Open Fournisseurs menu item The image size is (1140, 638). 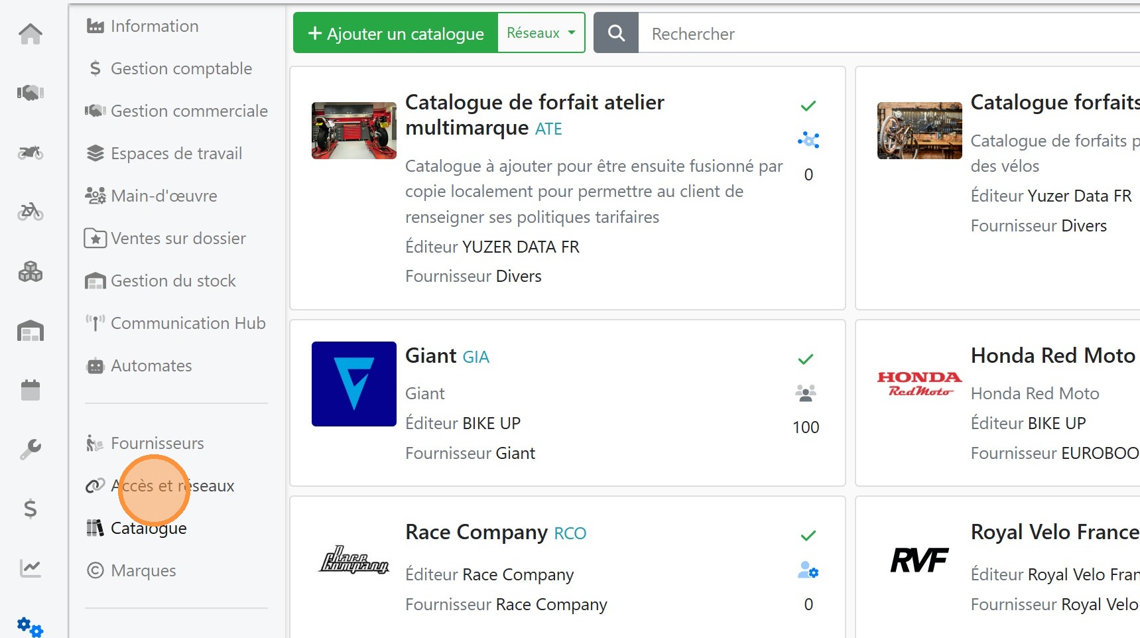point(145,443)
